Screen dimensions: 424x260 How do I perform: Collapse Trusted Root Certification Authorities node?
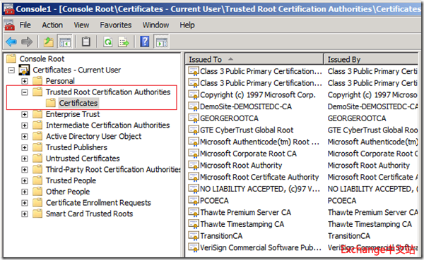[x=25, y=92]
